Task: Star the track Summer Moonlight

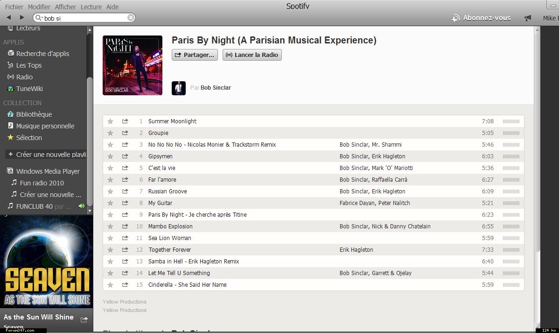Action: [x=111, y=121]
